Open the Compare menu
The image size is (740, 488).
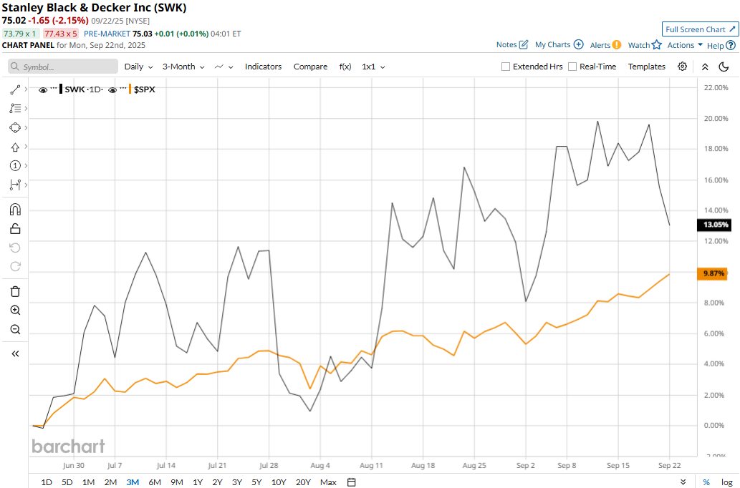click(x=310, y=67)
